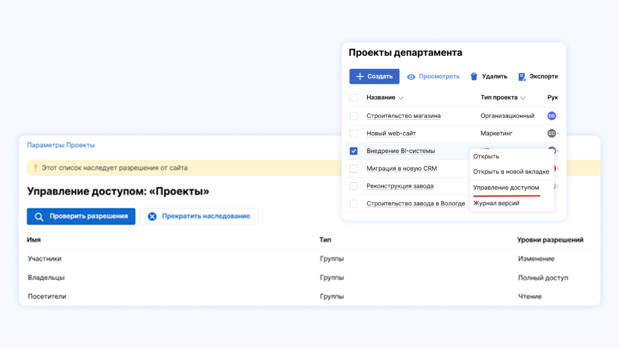The width and height of the screenshot is (619, 348).
Task: Click the Владельцы group row
Action: [46, 278]
